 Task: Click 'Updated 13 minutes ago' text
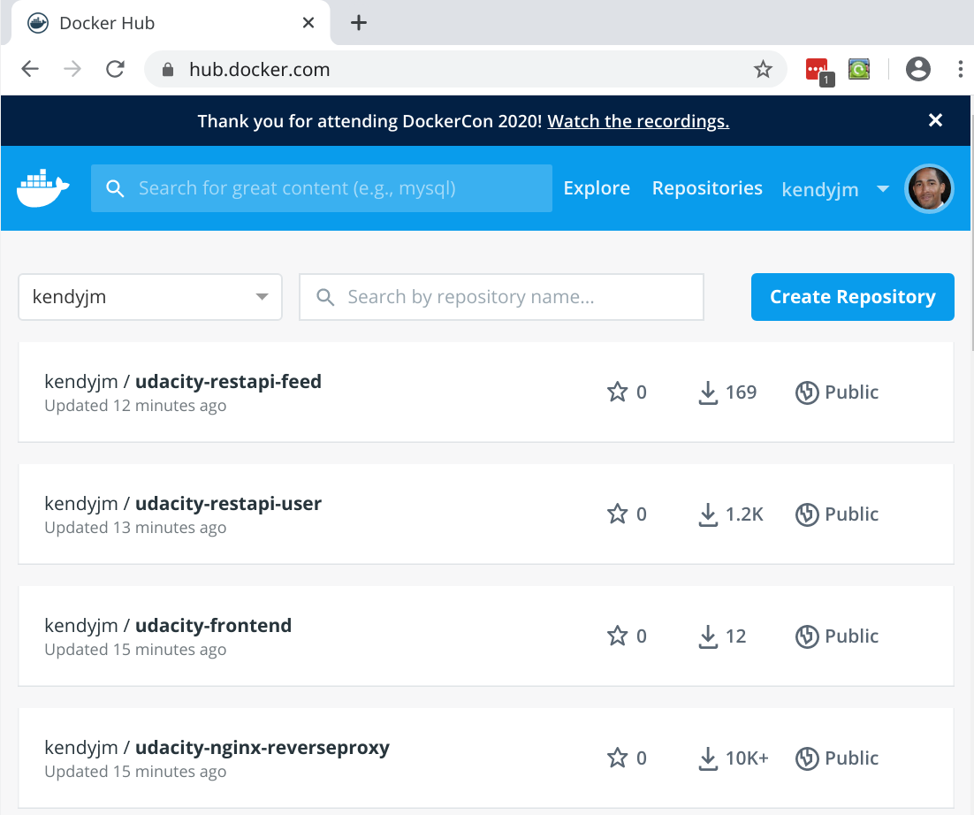[135, 528]
